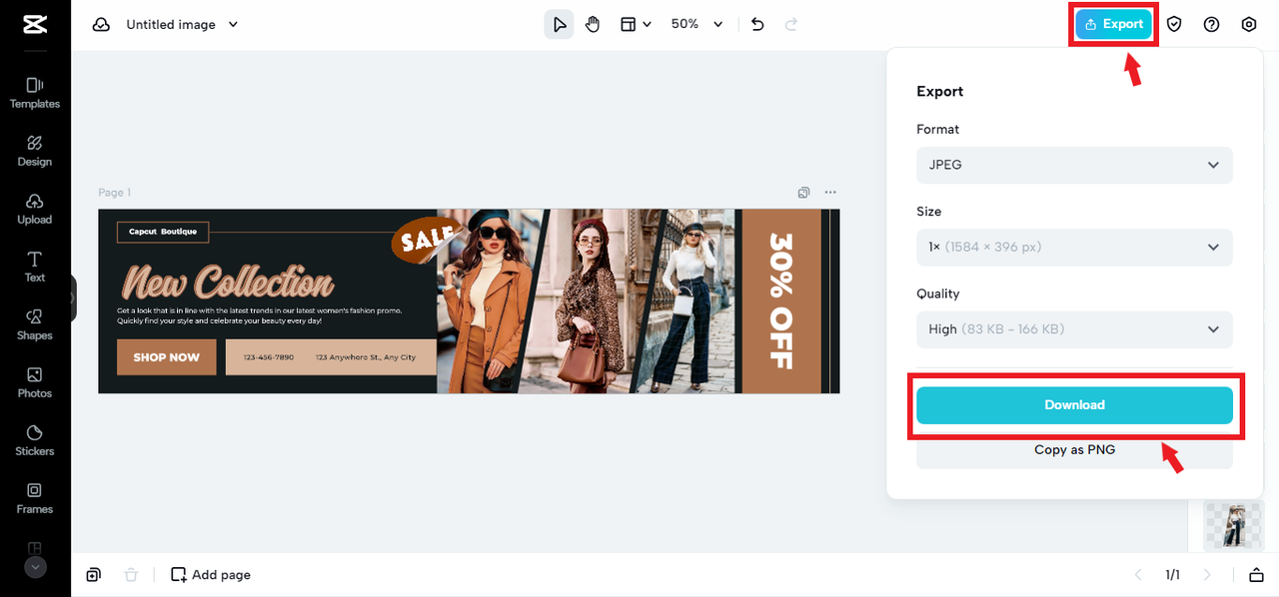Screen dimensions: 1279x597
Task: Click the duplicate page icon in bottom bar
Action: (x=93, y=574)
